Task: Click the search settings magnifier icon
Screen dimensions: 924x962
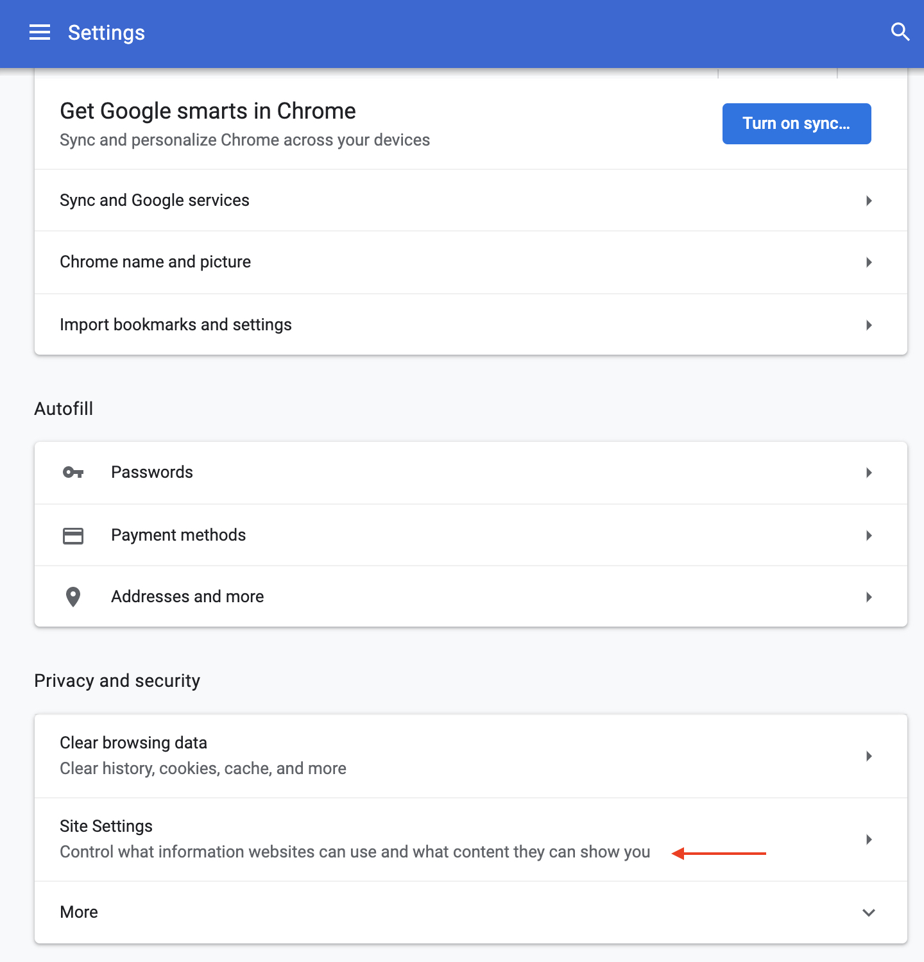Action: (x=900, y=31)
